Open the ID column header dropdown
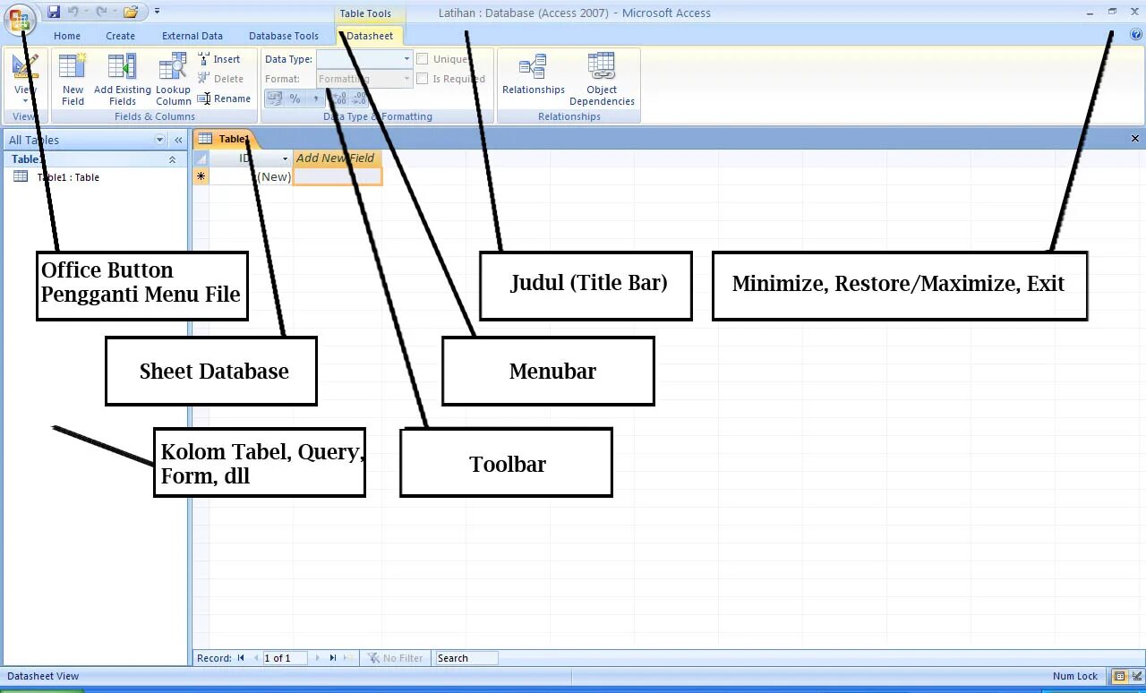The height and width of the screenshot is (693, 1146). pyautogui.click(x=285, y=158)
